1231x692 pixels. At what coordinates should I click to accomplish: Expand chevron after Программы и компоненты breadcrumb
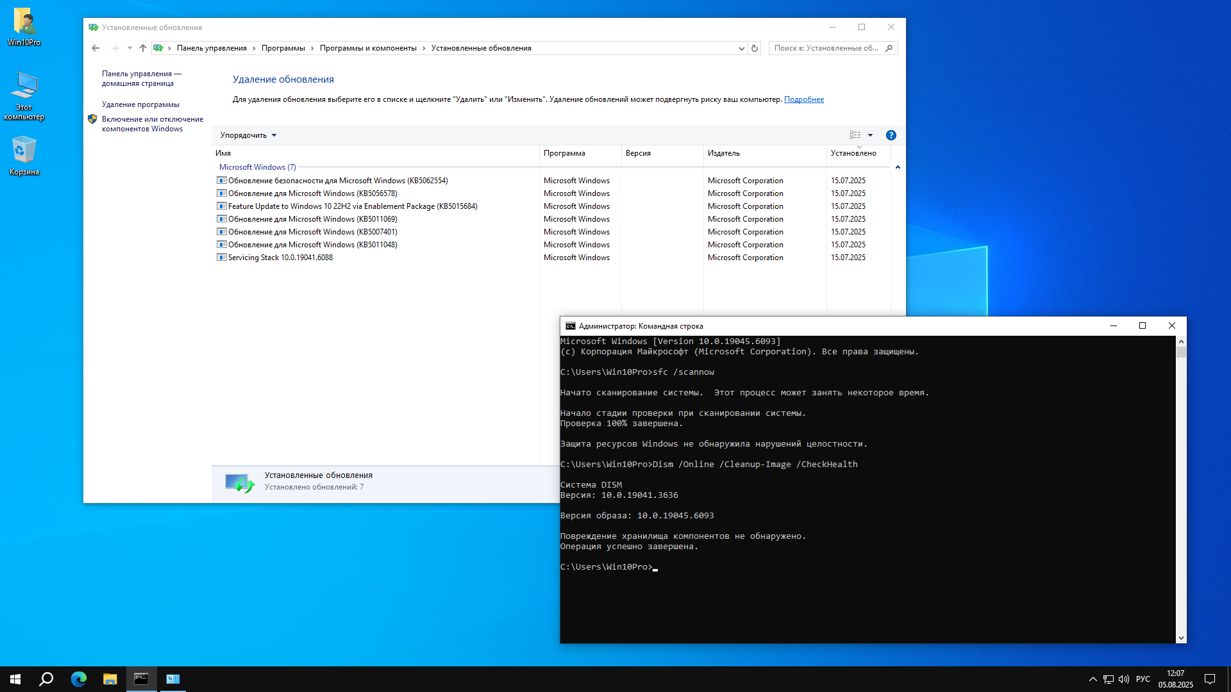pos(424,48)
